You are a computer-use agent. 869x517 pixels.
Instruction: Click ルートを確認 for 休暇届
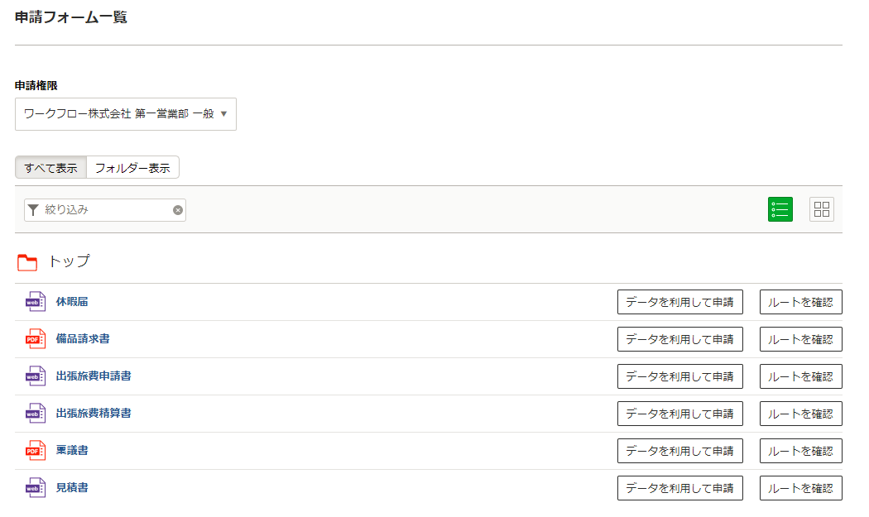coord(801,302)
